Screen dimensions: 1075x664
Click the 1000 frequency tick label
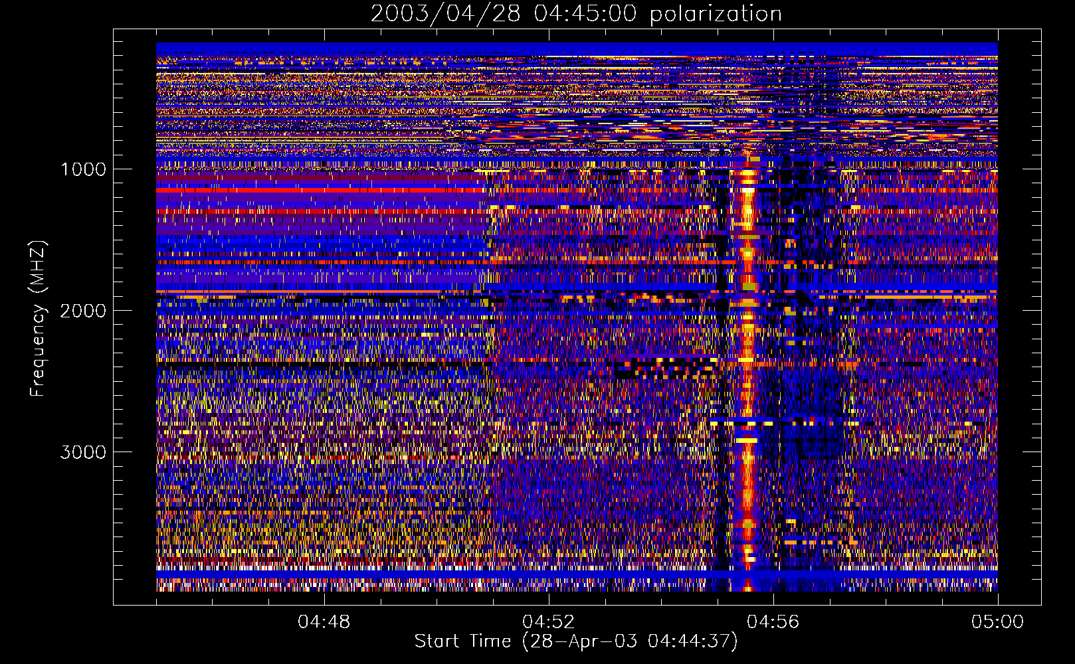point(83,169)
